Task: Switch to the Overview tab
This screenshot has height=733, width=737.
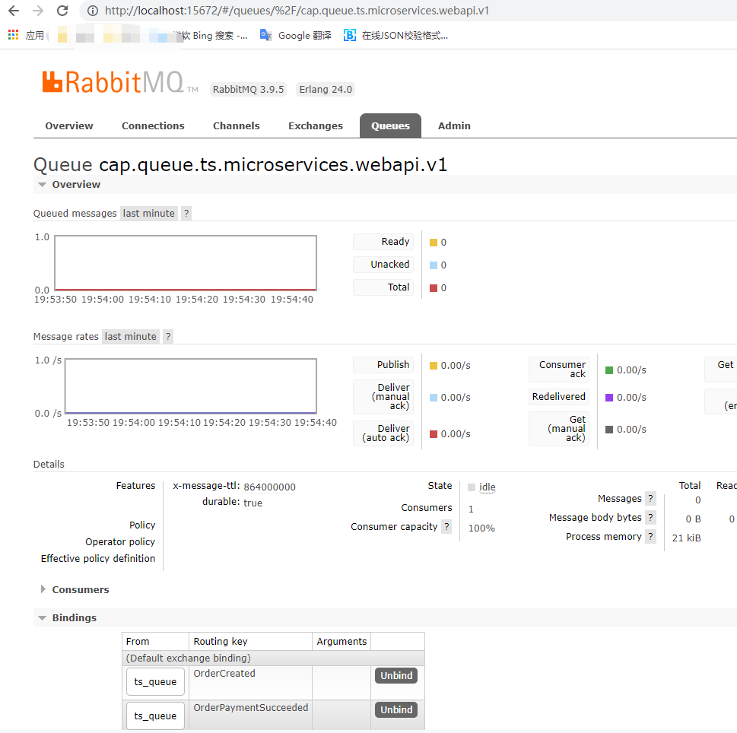Action: (69, 126)
